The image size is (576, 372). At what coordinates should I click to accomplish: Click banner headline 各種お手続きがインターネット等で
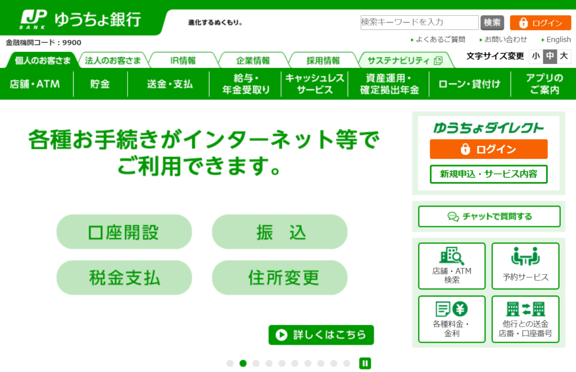[204, 140]
